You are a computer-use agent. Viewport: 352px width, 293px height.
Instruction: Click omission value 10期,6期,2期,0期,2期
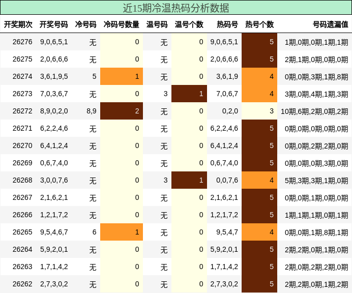tap(314, 111)
